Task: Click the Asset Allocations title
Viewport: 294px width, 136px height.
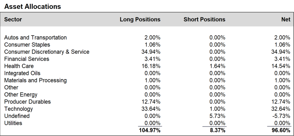Action: point(33,7)
